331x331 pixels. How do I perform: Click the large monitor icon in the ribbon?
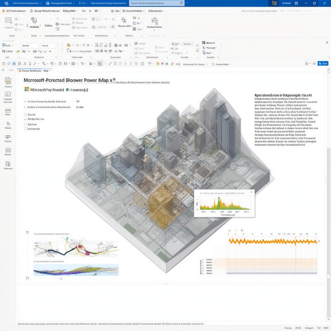point(124,20)
